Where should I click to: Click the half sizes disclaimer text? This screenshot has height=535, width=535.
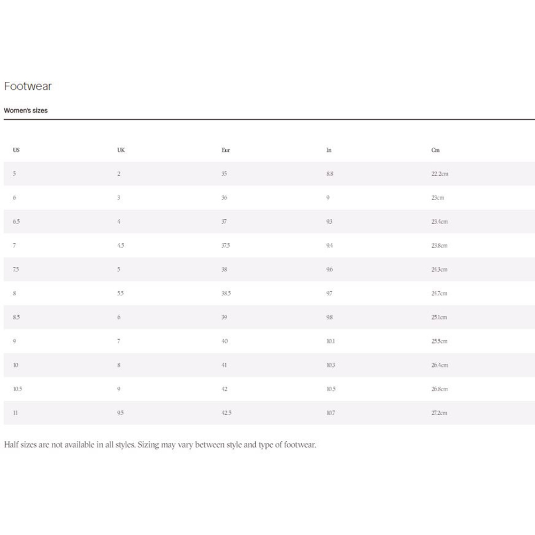160,445
